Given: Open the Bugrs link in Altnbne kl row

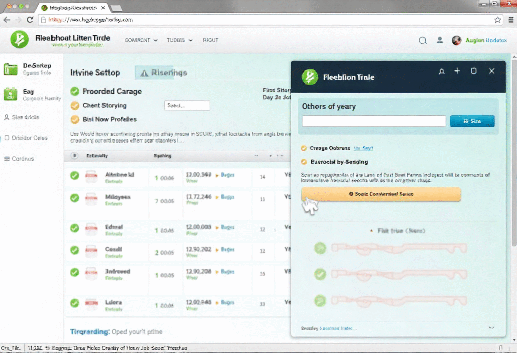Looking at the screenshot, I should click(x=227, y=175).
